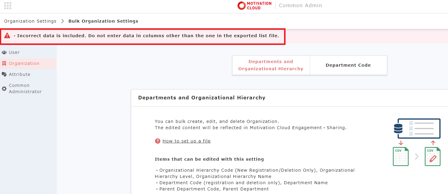Click the breadcrumb chevron separator

(63, 21)
